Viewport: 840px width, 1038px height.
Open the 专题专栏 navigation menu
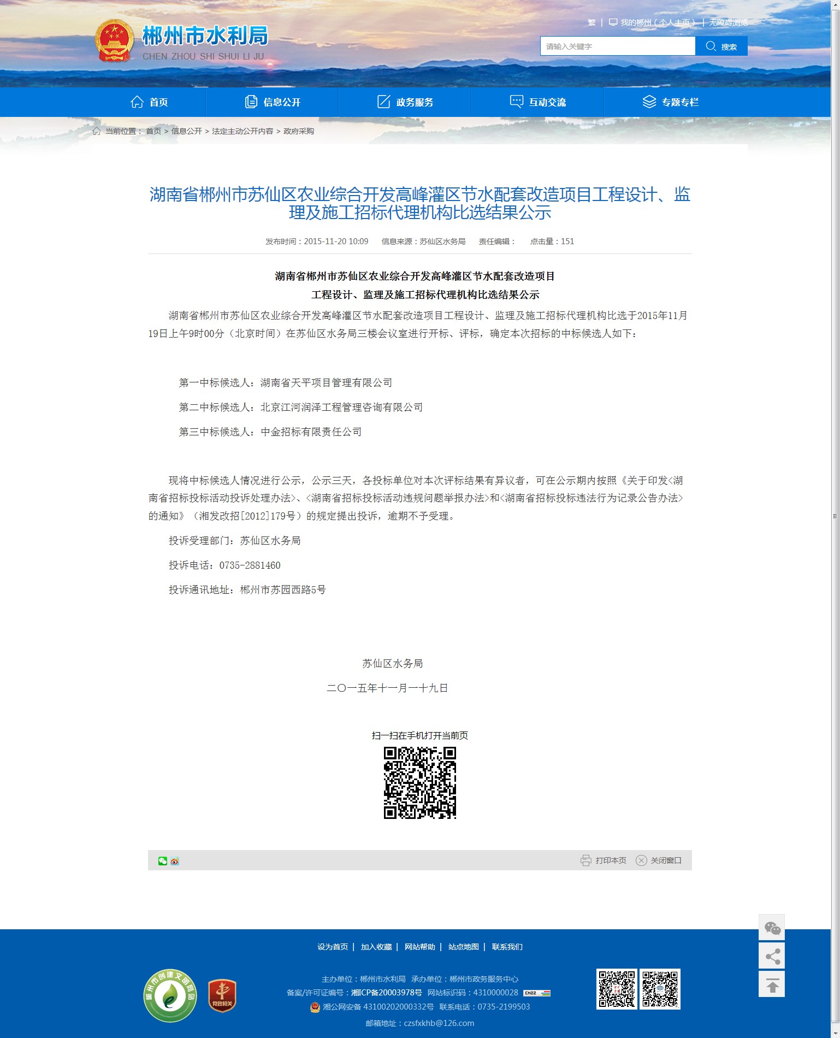pos(670,102)
